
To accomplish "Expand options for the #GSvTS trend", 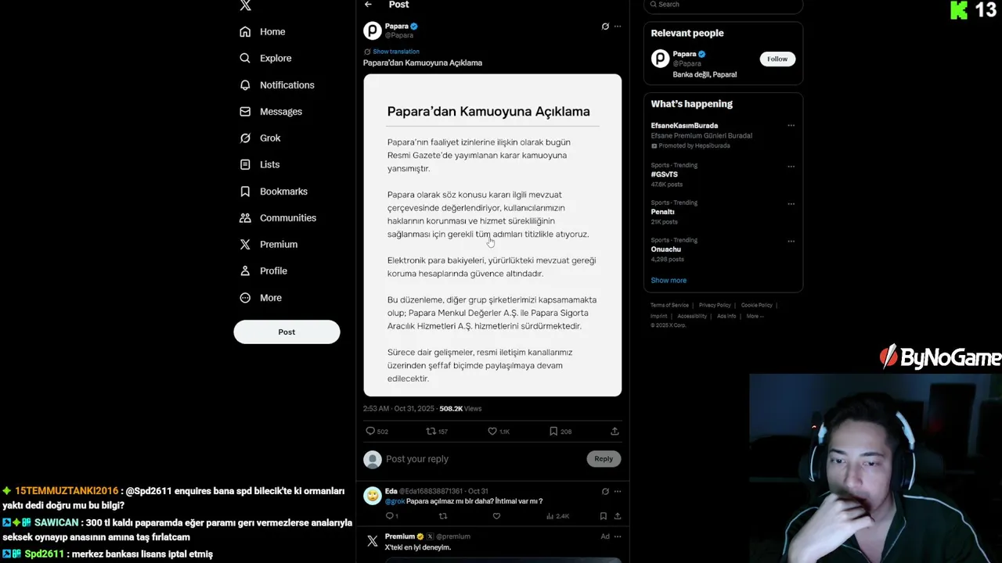I will tap(791, 166).
